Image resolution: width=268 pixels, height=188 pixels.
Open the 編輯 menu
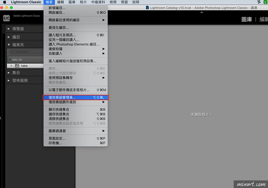61,2
